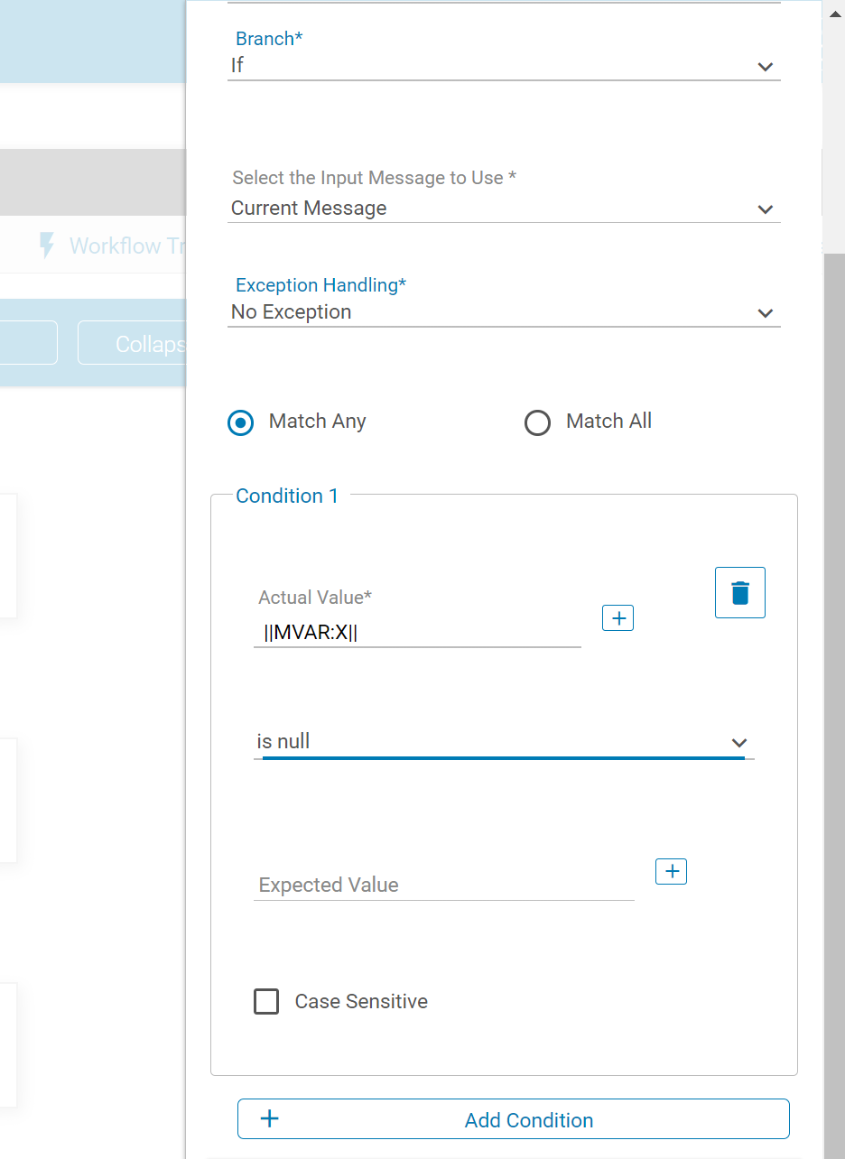This screenshot has width=845, height=1159.
Task: Click the vertical scrollbar thumb
Action: [x=834, y=704]
